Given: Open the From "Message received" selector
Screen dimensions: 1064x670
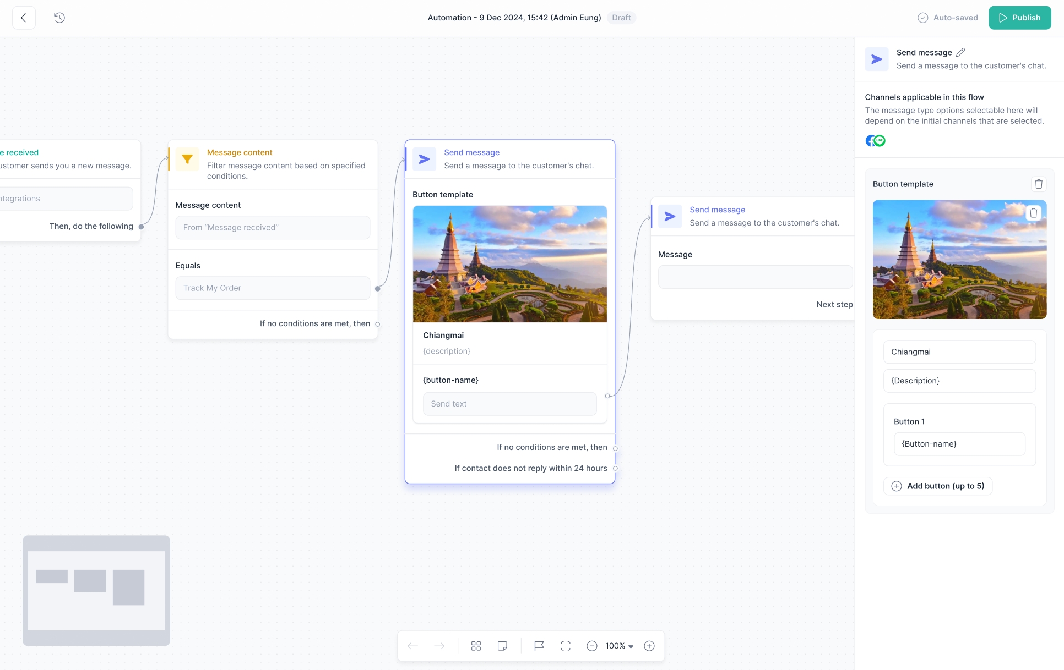Looking at the screenshot, I should coord(273,228).
